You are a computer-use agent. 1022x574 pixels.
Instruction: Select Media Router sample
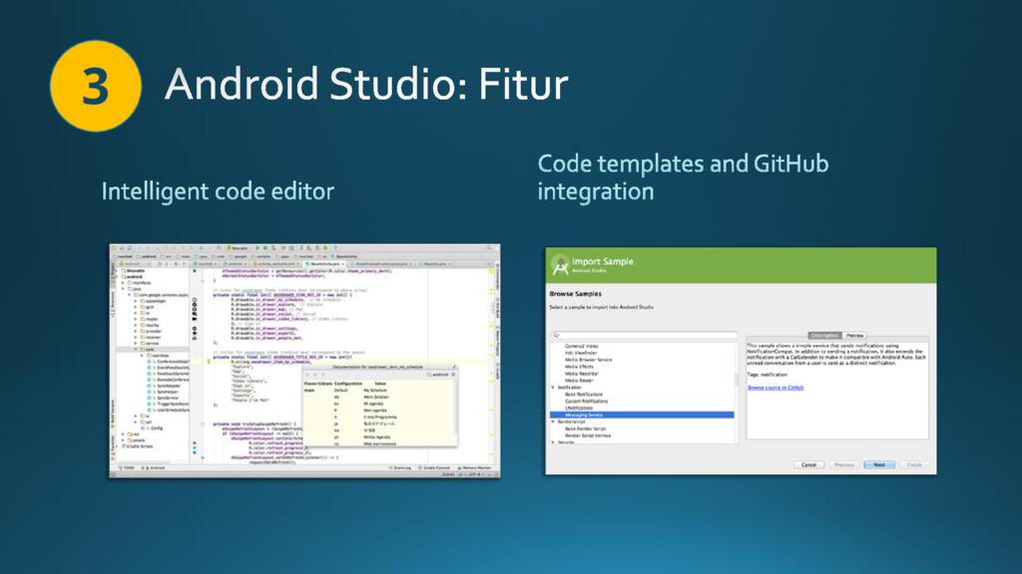pyautogui.click(x=579, y=380)
